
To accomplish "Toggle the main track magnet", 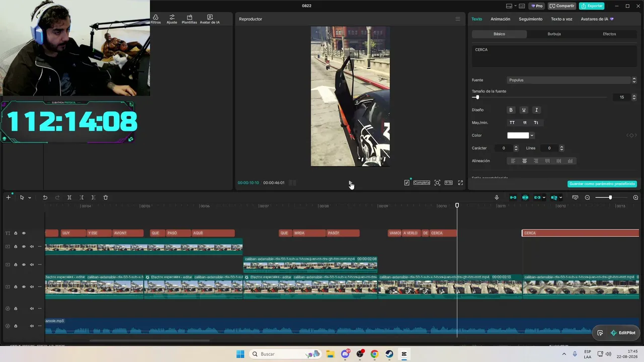I will 513,198.
